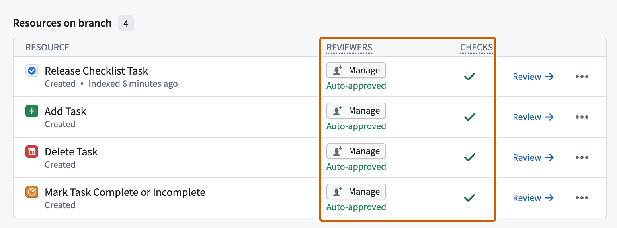Image resolution: width=617 pixels, height=228 pixels.
Task: Open the three-dot menu for Add Task
Action: [x=582, y=117]
